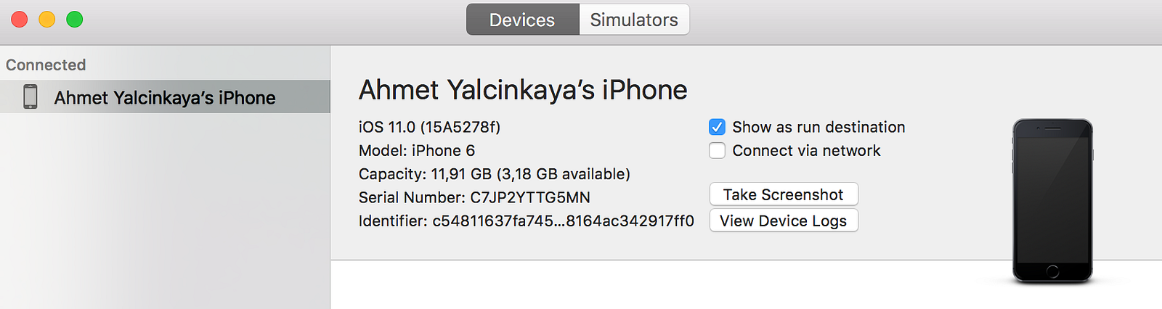The width and height of the screenshot is (1162, 309).
Task: Click the Capacity storage information line
Action: point(494,174)
